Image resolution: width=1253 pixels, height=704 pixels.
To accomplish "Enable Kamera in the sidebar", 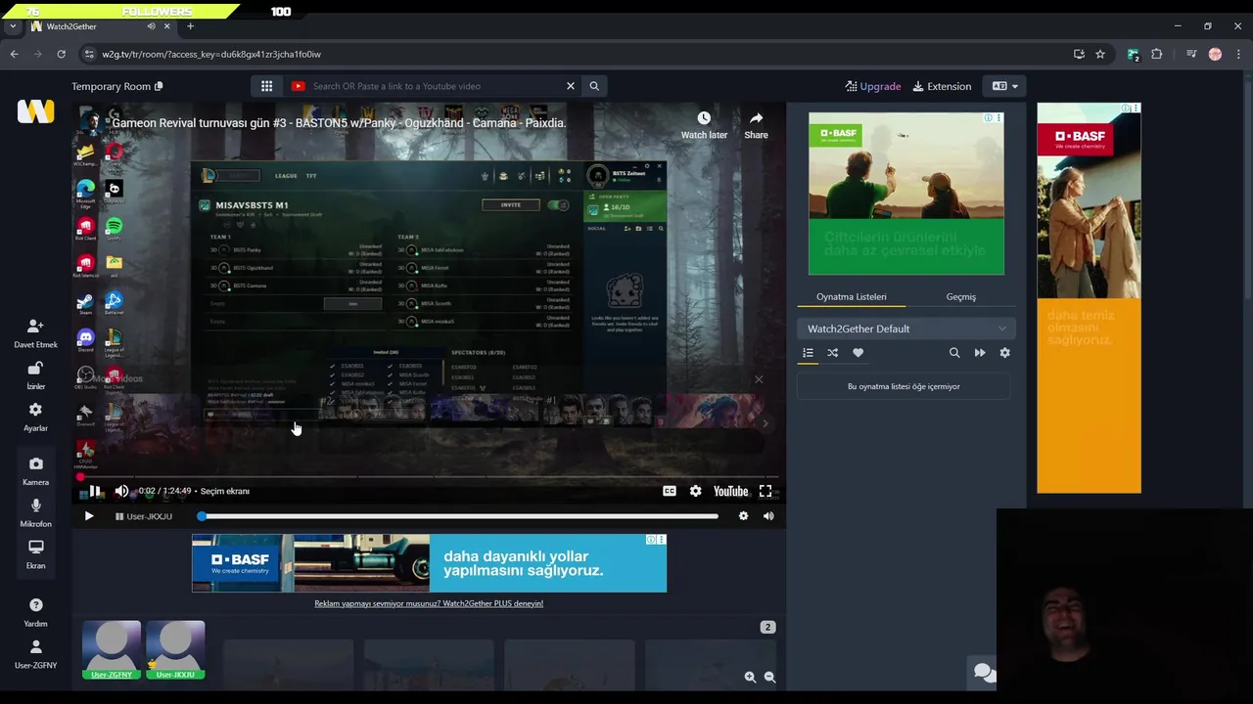I will click(35, 471).
